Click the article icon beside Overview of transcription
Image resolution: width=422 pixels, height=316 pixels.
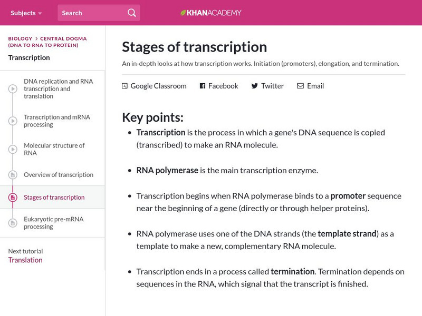[x=12, y=174]
